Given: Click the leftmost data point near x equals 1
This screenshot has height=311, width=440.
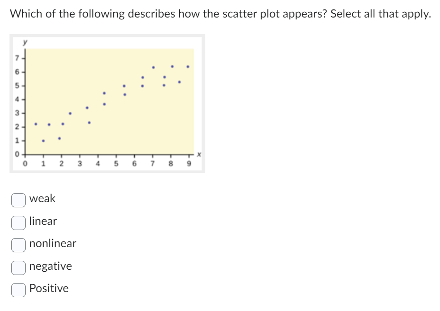Looking at the screenshot, I should click(x=35, y=124).
